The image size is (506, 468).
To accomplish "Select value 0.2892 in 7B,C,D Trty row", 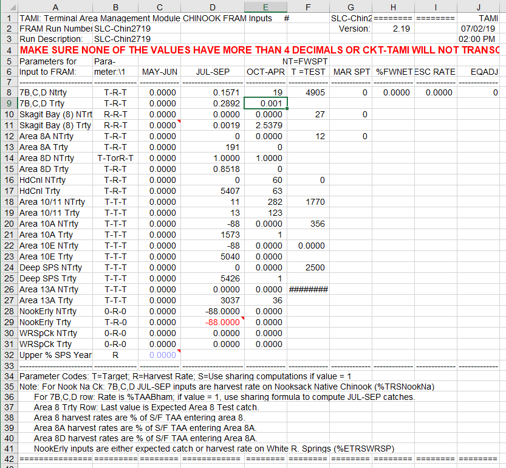I will coord(213,103).
